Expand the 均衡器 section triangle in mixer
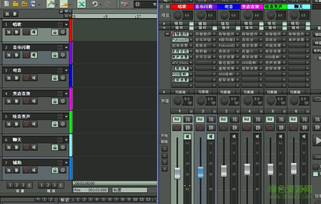The image size is (321, 204). click(x=164, y=92)
